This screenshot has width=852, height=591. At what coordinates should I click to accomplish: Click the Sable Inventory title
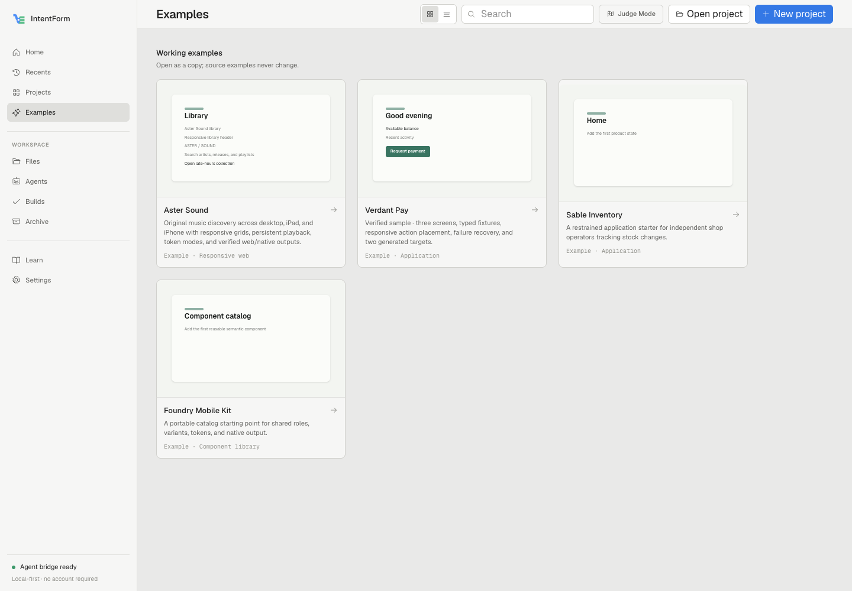pyautogui.click(x=594, y=215)
